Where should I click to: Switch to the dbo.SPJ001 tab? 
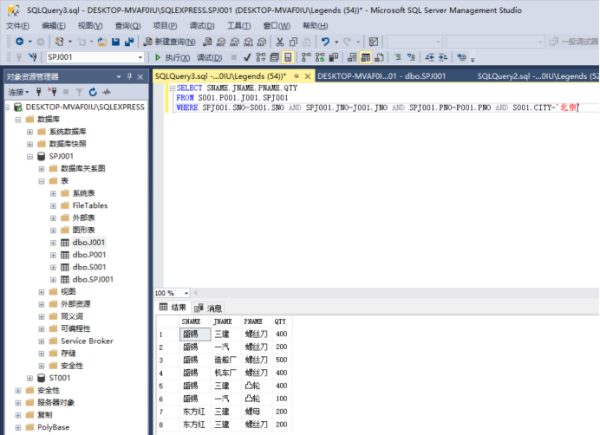(382, 76)
